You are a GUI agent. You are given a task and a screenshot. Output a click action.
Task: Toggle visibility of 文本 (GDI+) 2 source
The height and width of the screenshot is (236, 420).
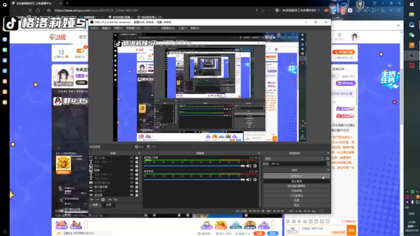coord(132,174)
